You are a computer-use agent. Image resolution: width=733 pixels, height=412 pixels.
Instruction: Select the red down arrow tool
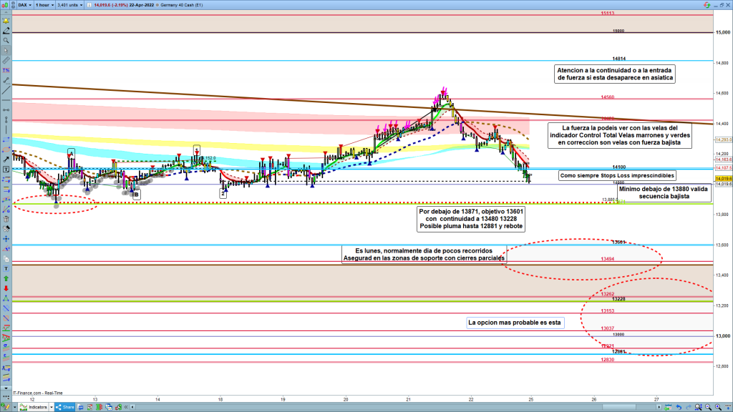point(6,288)
